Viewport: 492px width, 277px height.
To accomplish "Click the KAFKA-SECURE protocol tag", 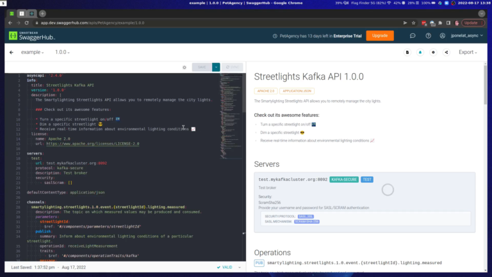I will (344, 180).
